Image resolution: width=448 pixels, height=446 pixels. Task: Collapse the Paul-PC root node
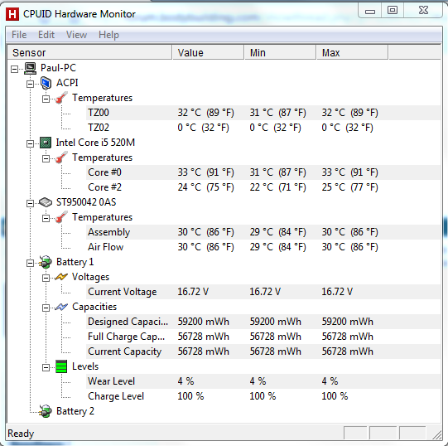[14, 69]
